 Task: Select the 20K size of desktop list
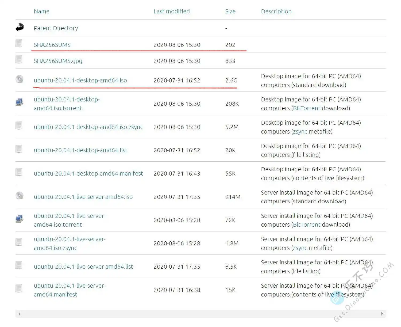click(230, 150)
